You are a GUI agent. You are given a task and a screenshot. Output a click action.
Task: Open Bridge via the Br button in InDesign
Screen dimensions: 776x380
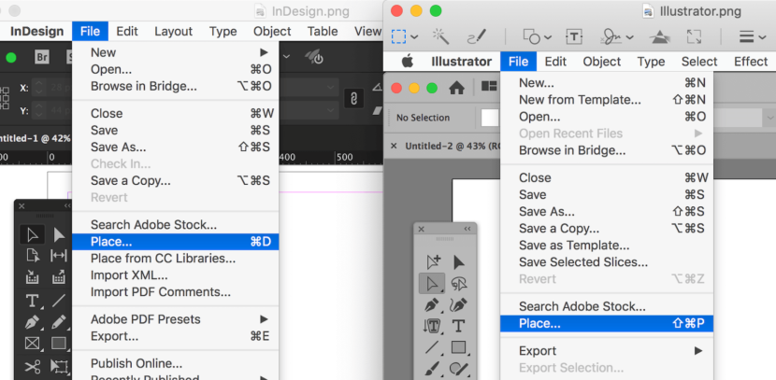42,57
